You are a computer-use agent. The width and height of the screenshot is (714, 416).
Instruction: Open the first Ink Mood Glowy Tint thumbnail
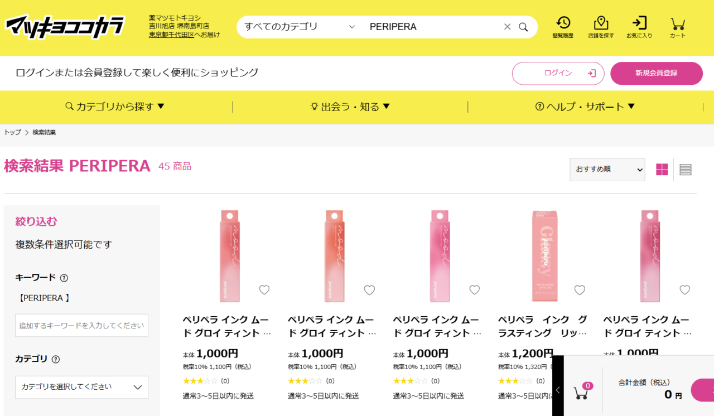(229, 256)
